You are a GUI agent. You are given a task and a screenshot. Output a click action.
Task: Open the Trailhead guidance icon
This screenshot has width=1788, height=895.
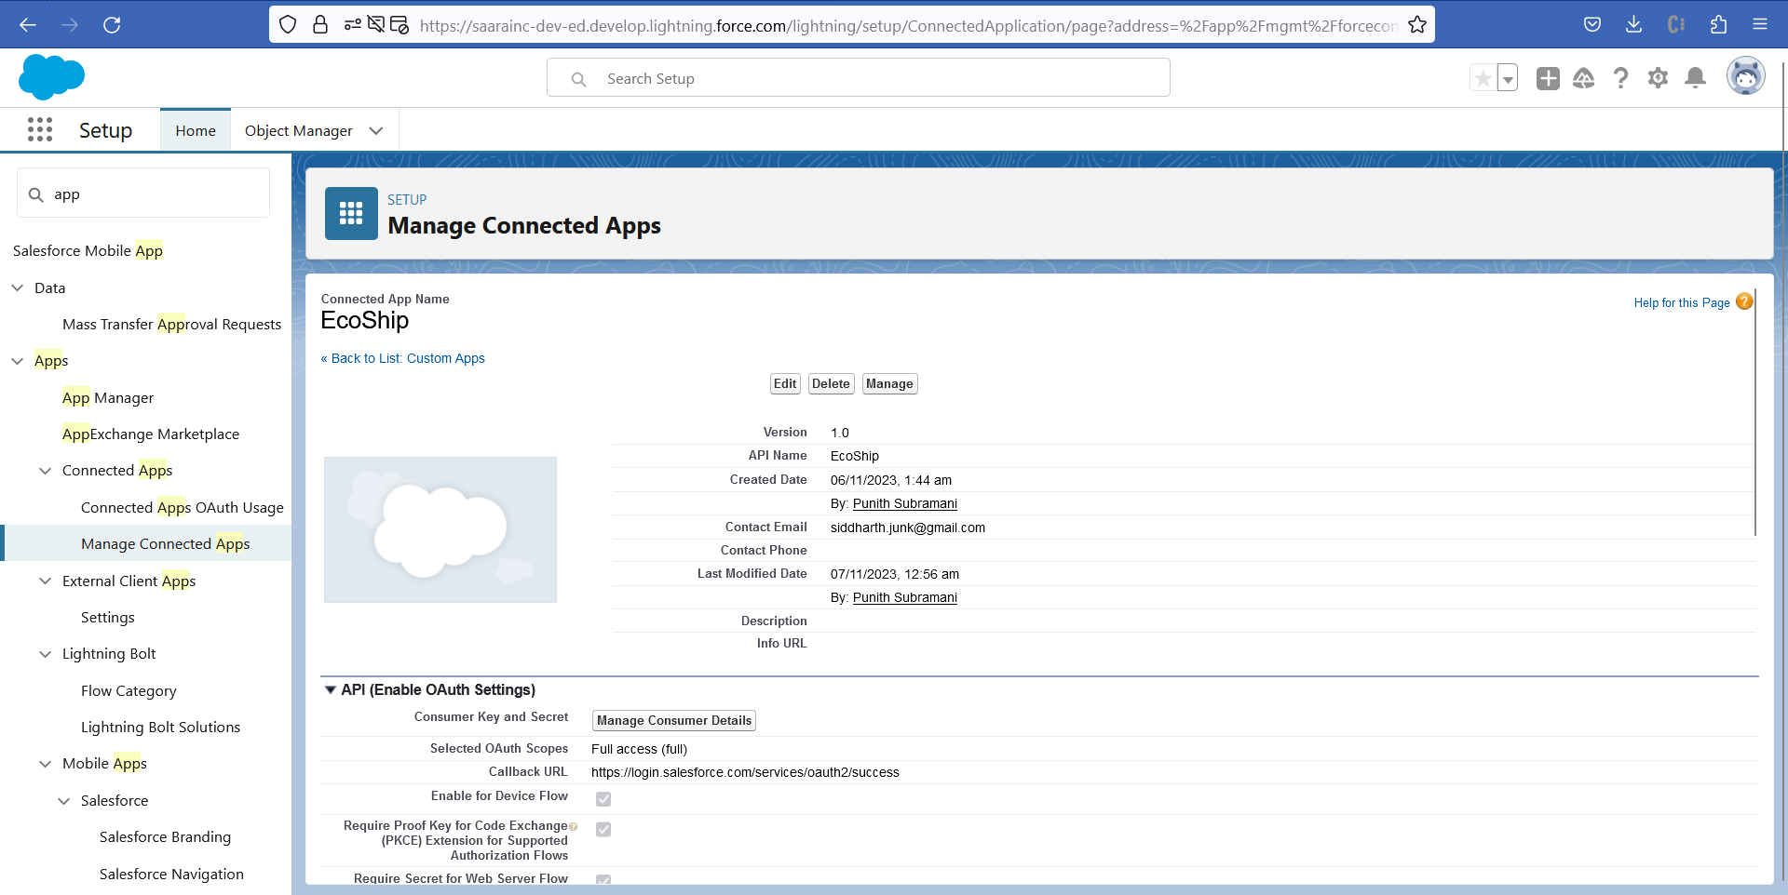coord(1583,79)
